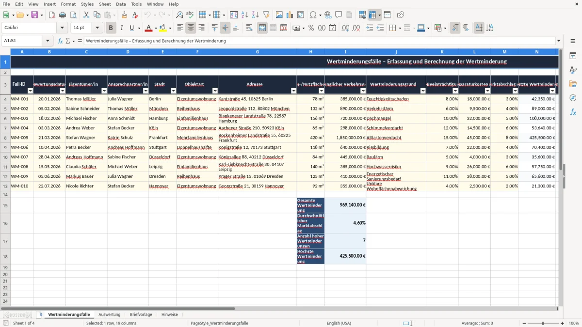Screen dimensions: 582x327
Task: Click zoom percentage 100%
Action: coord(574,323)
